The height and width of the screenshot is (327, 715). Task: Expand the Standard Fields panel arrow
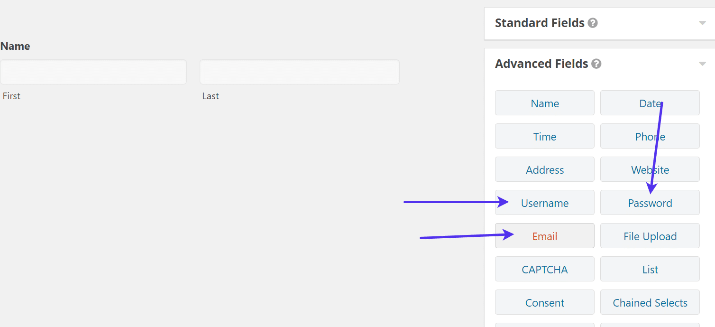click(702, 23)
